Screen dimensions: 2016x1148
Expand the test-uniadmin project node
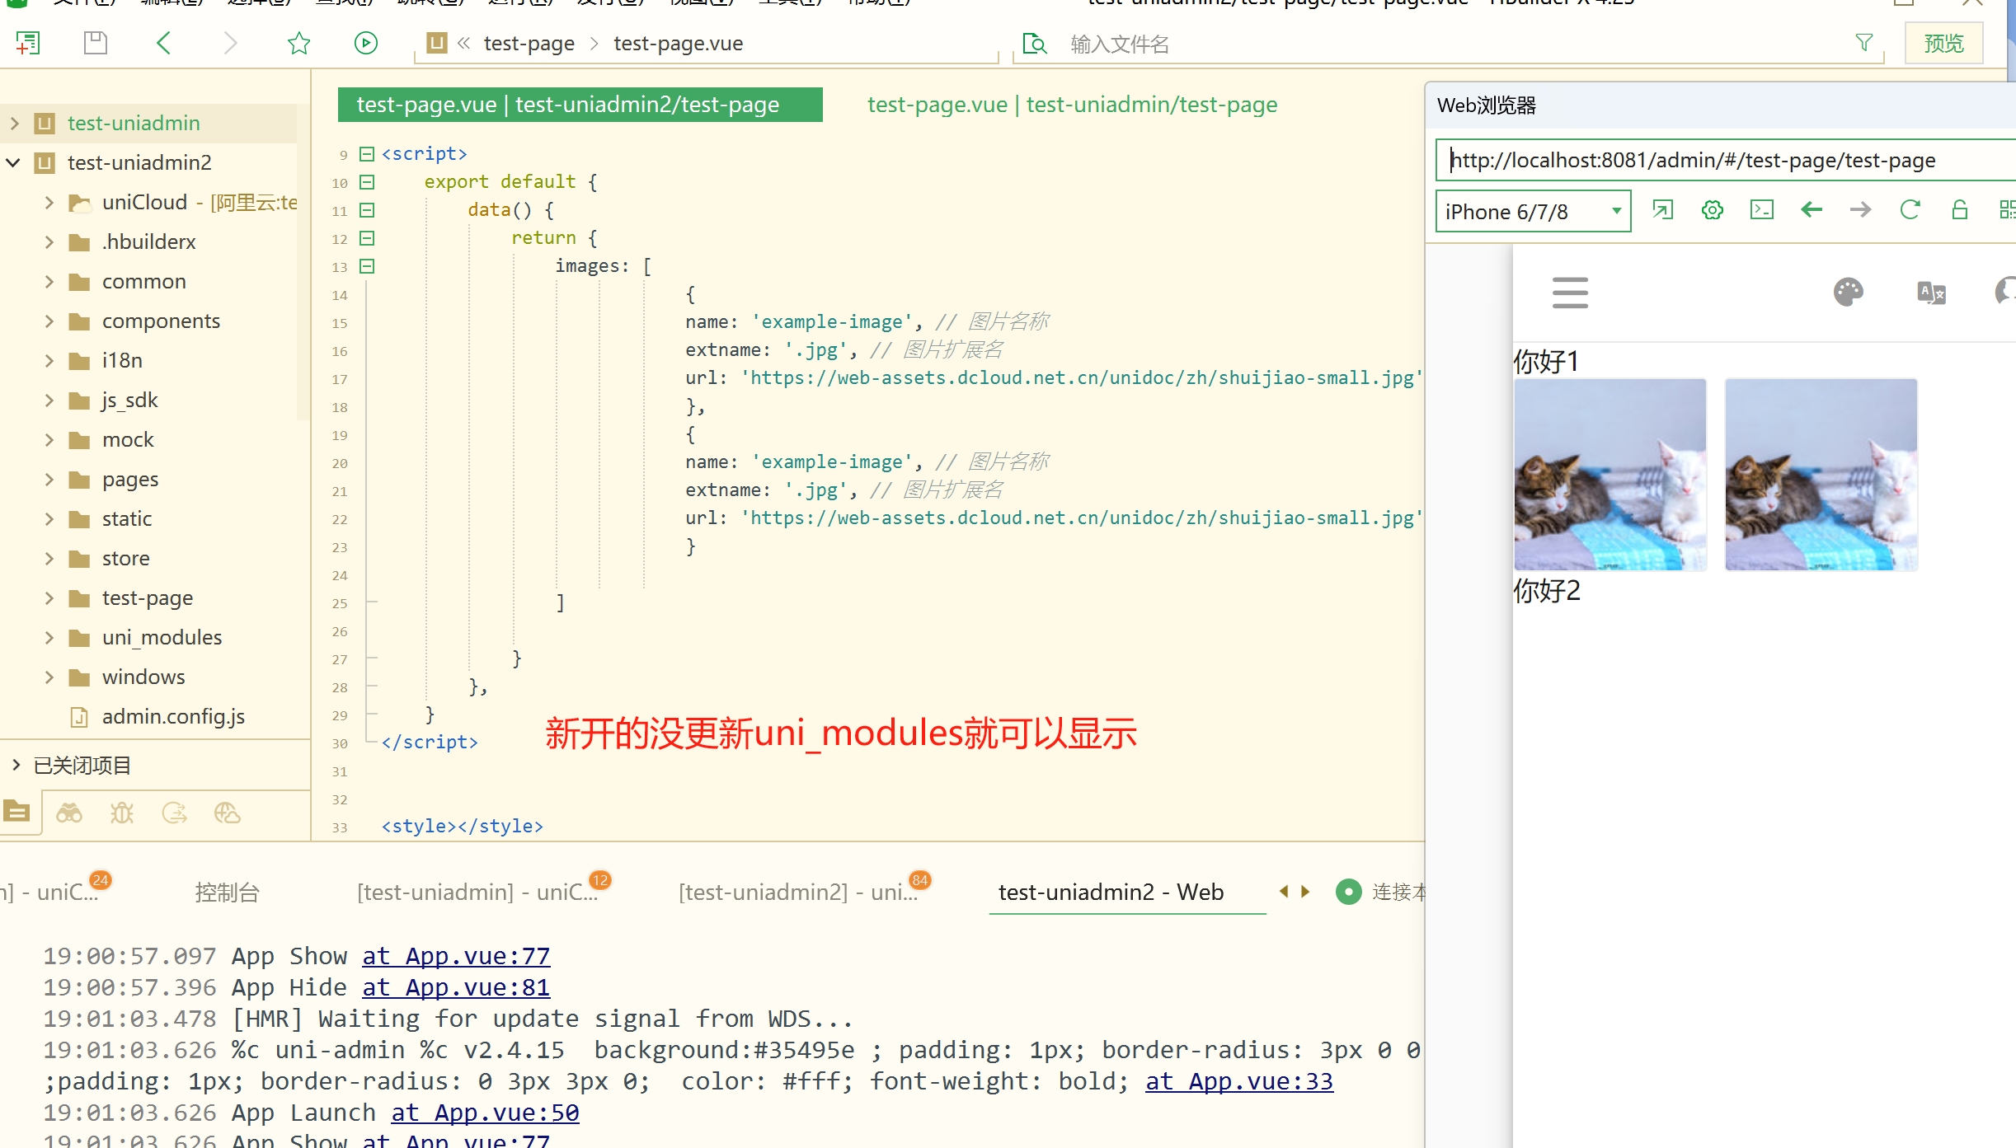point(15,124)
